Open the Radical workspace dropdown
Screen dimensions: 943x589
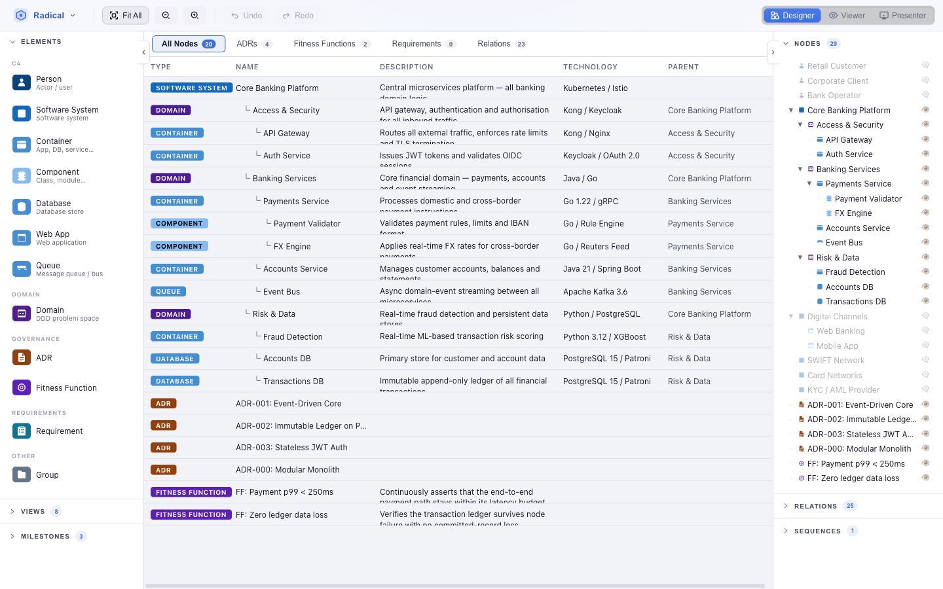[73, 16]
